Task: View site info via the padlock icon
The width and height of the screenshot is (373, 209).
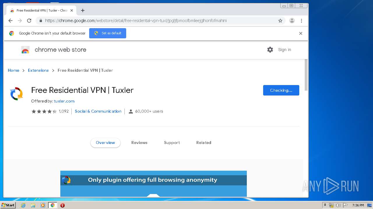Action: pyautogui.click(x=41, y=21)
